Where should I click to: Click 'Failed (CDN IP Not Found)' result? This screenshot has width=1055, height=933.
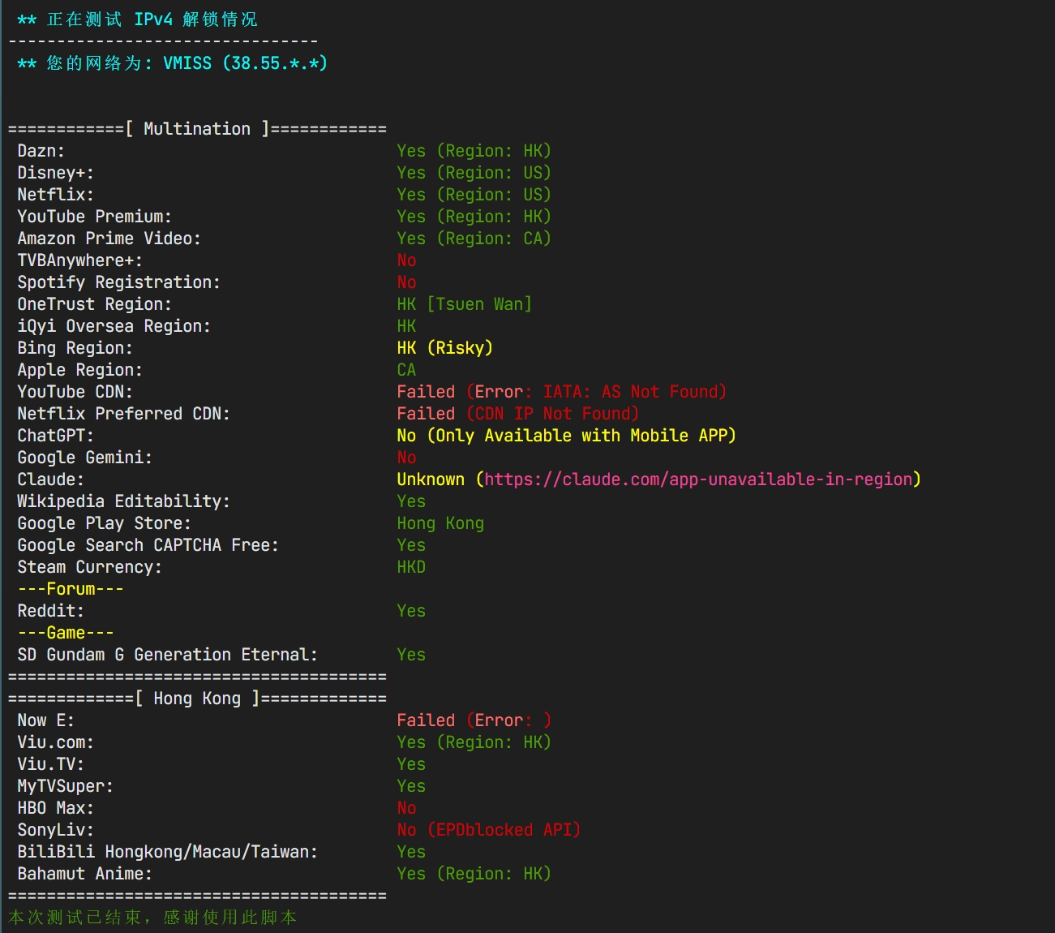click(517, 414)
